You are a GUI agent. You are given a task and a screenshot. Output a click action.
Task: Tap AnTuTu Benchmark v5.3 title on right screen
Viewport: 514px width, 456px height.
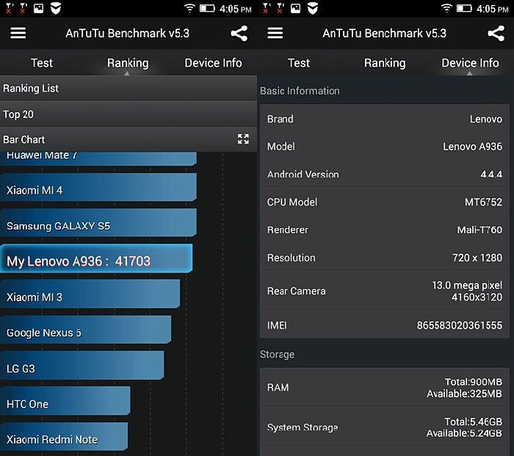(x=385, y=33)
